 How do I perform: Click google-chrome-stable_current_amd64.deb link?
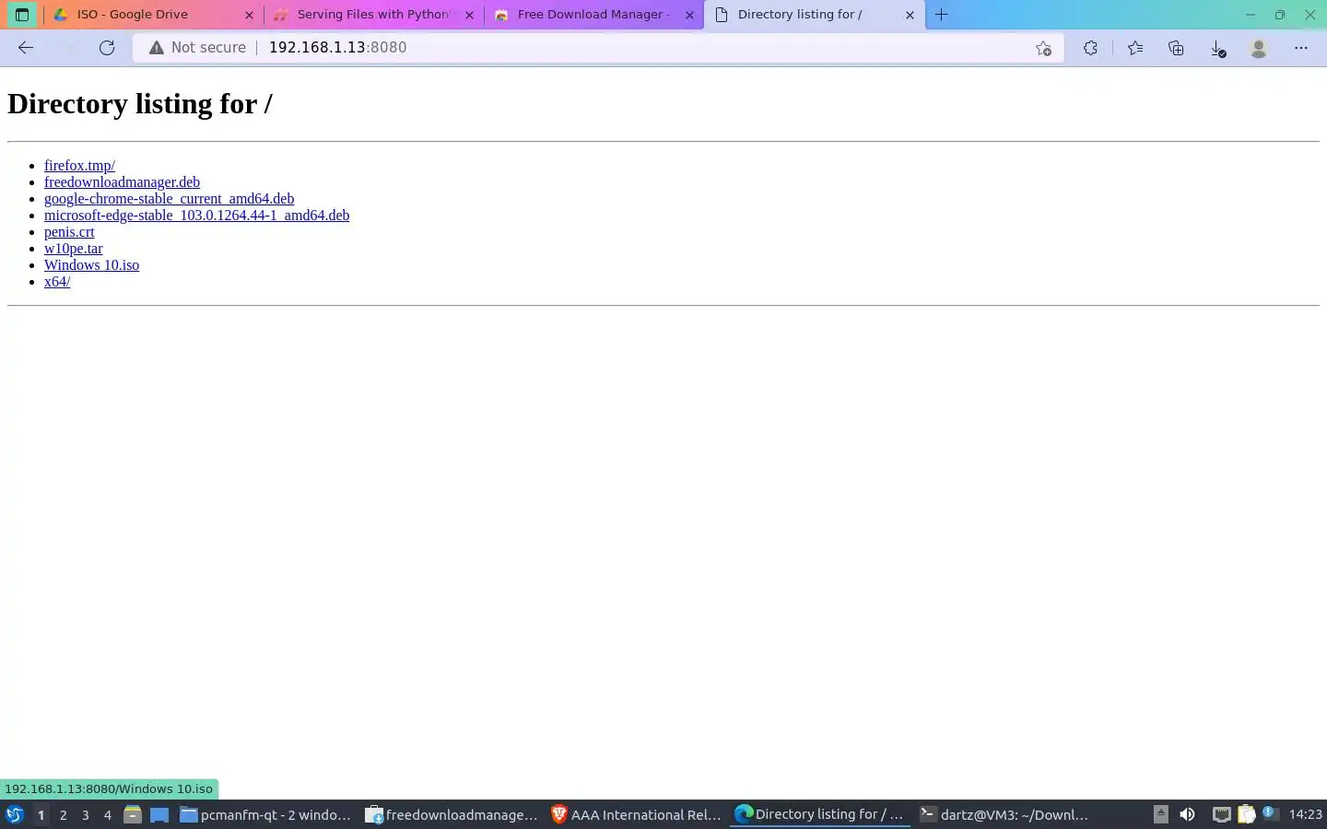click(169, 199)
